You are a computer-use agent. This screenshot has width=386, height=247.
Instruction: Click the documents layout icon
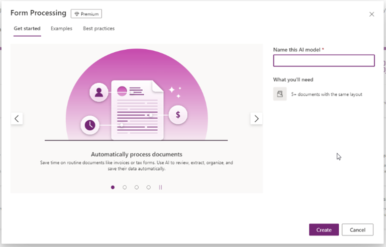point(280,94)
